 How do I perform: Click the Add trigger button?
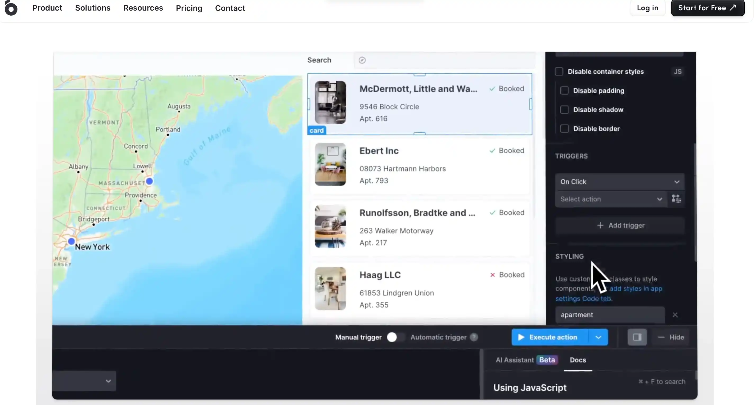tap(620, 225)
